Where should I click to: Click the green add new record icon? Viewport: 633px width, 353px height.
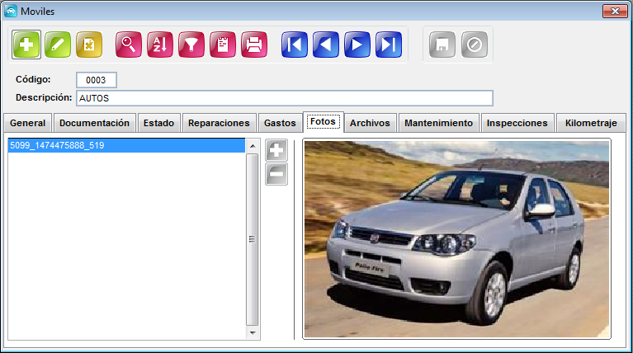coord(26,45)
